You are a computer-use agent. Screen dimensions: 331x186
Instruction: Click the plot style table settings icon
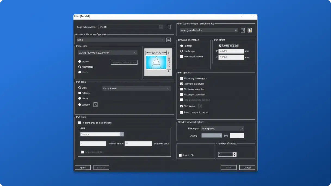(x=243, y=30)
